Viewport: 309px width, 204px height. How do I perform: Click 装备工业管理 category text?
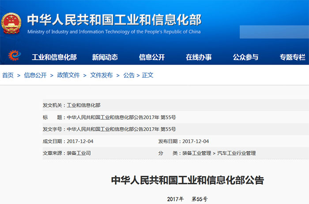[197, 153]
